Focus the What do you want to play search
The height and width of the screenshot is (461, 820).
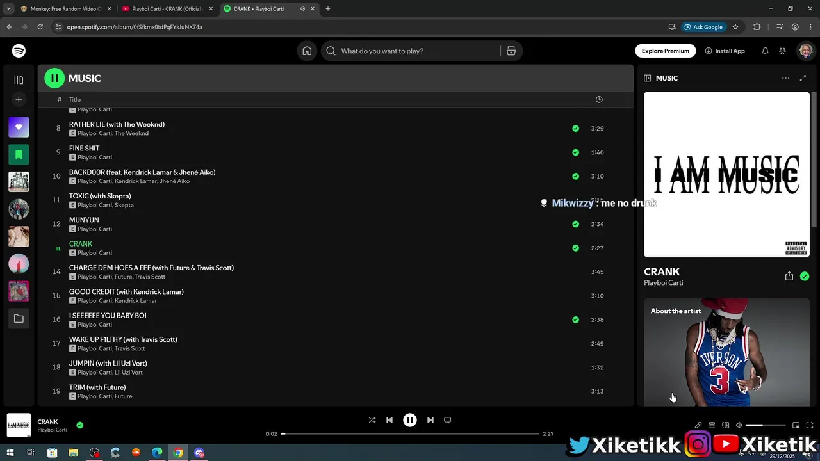(410, 51)
